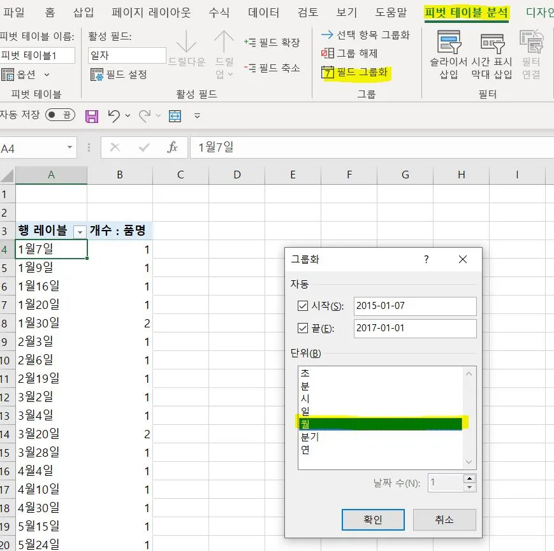554x551 pixels.
Task: Click the select-all corner triangle of the sheet
Action: click(8, 175)
